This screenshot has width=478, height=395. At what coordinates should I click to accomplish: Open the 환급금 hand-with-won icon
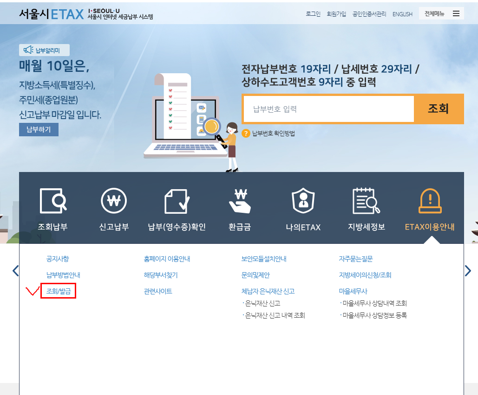240,201
